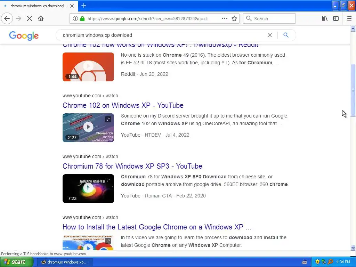The image size is (356, 267).
Task: Select the chromium windows xp taskbar button
Action: click(x=65, y=262)
